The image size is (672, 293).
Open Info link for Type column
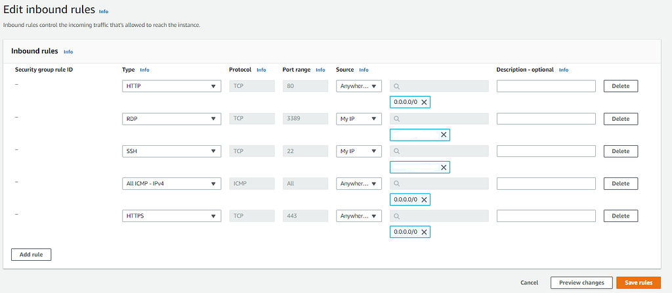tap(145, 70)
